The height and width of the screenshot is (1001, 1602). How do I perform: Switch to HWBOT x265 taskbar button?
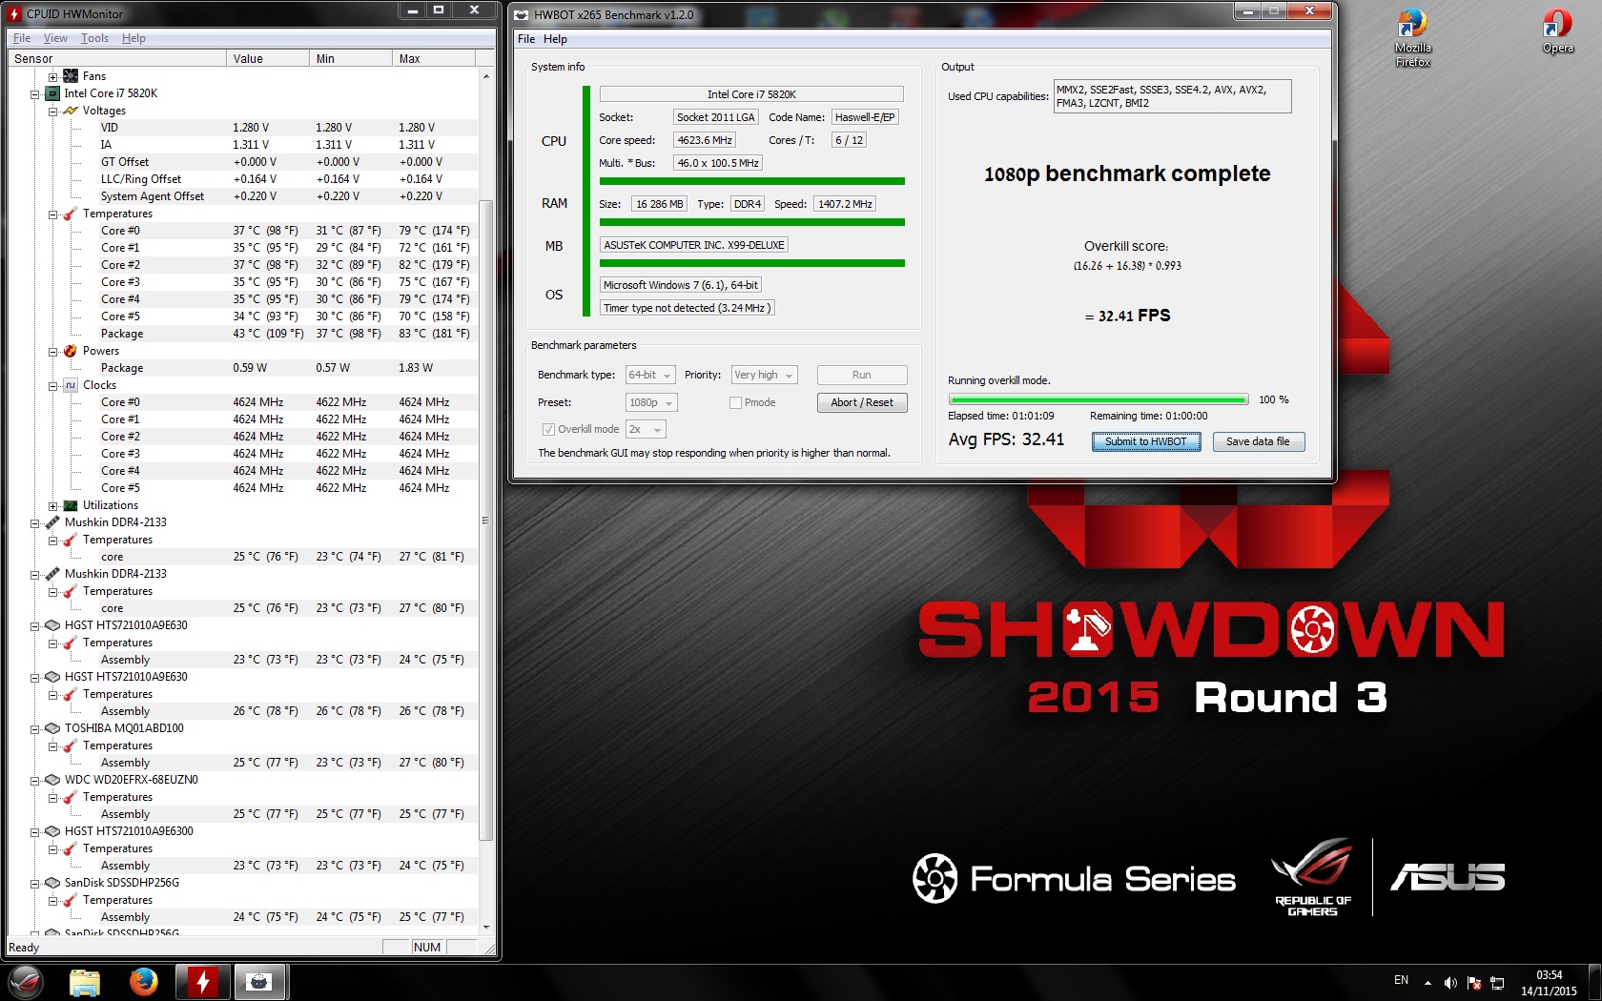[259, 982]
